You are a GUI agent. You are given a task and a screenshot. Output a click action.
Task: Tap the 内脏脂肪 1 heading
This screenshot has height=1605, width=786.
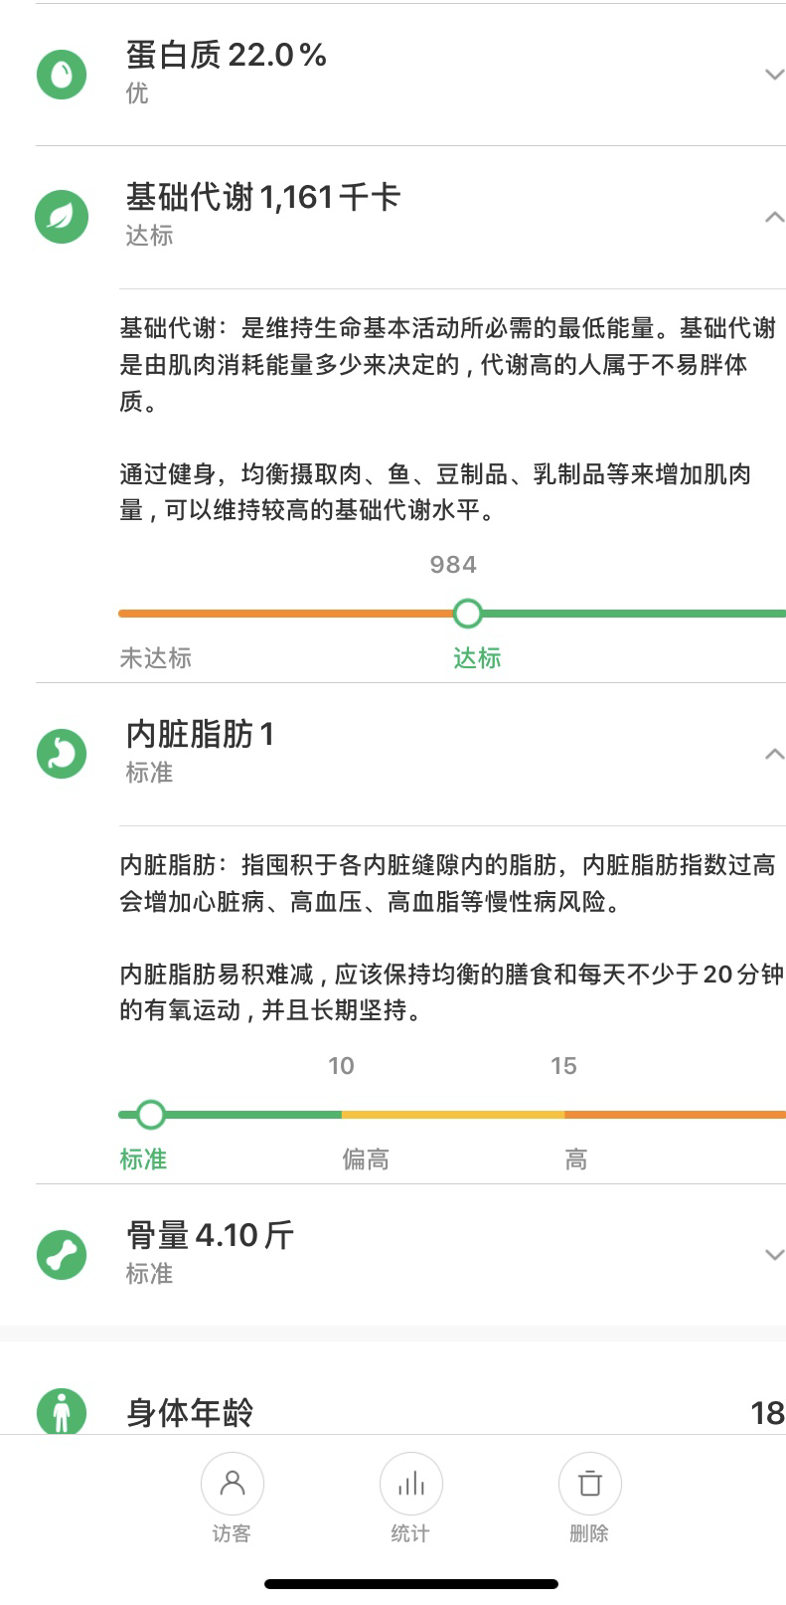(x=200, y=734)
